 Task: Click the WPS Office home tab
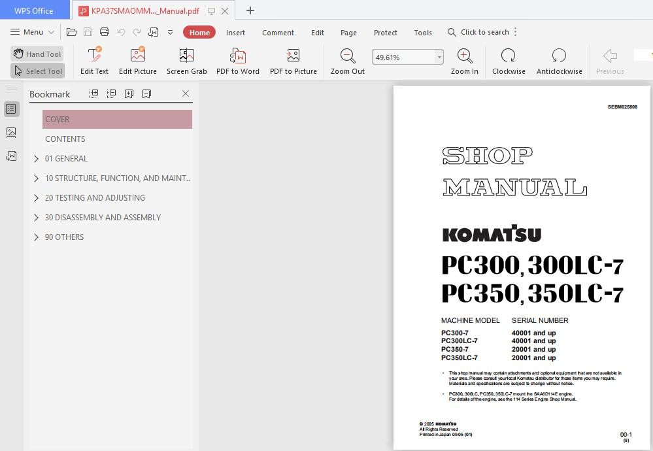coord(34,10)
